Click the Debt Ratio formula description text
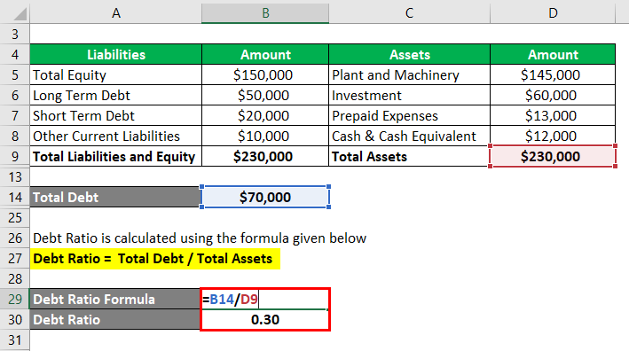The height and width of the screenshot is (351, 629). (x=200, y=238)
